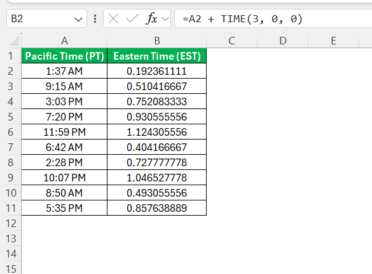Click cell with 3:03 PM

pyautogui.click(x=64, y=101)
